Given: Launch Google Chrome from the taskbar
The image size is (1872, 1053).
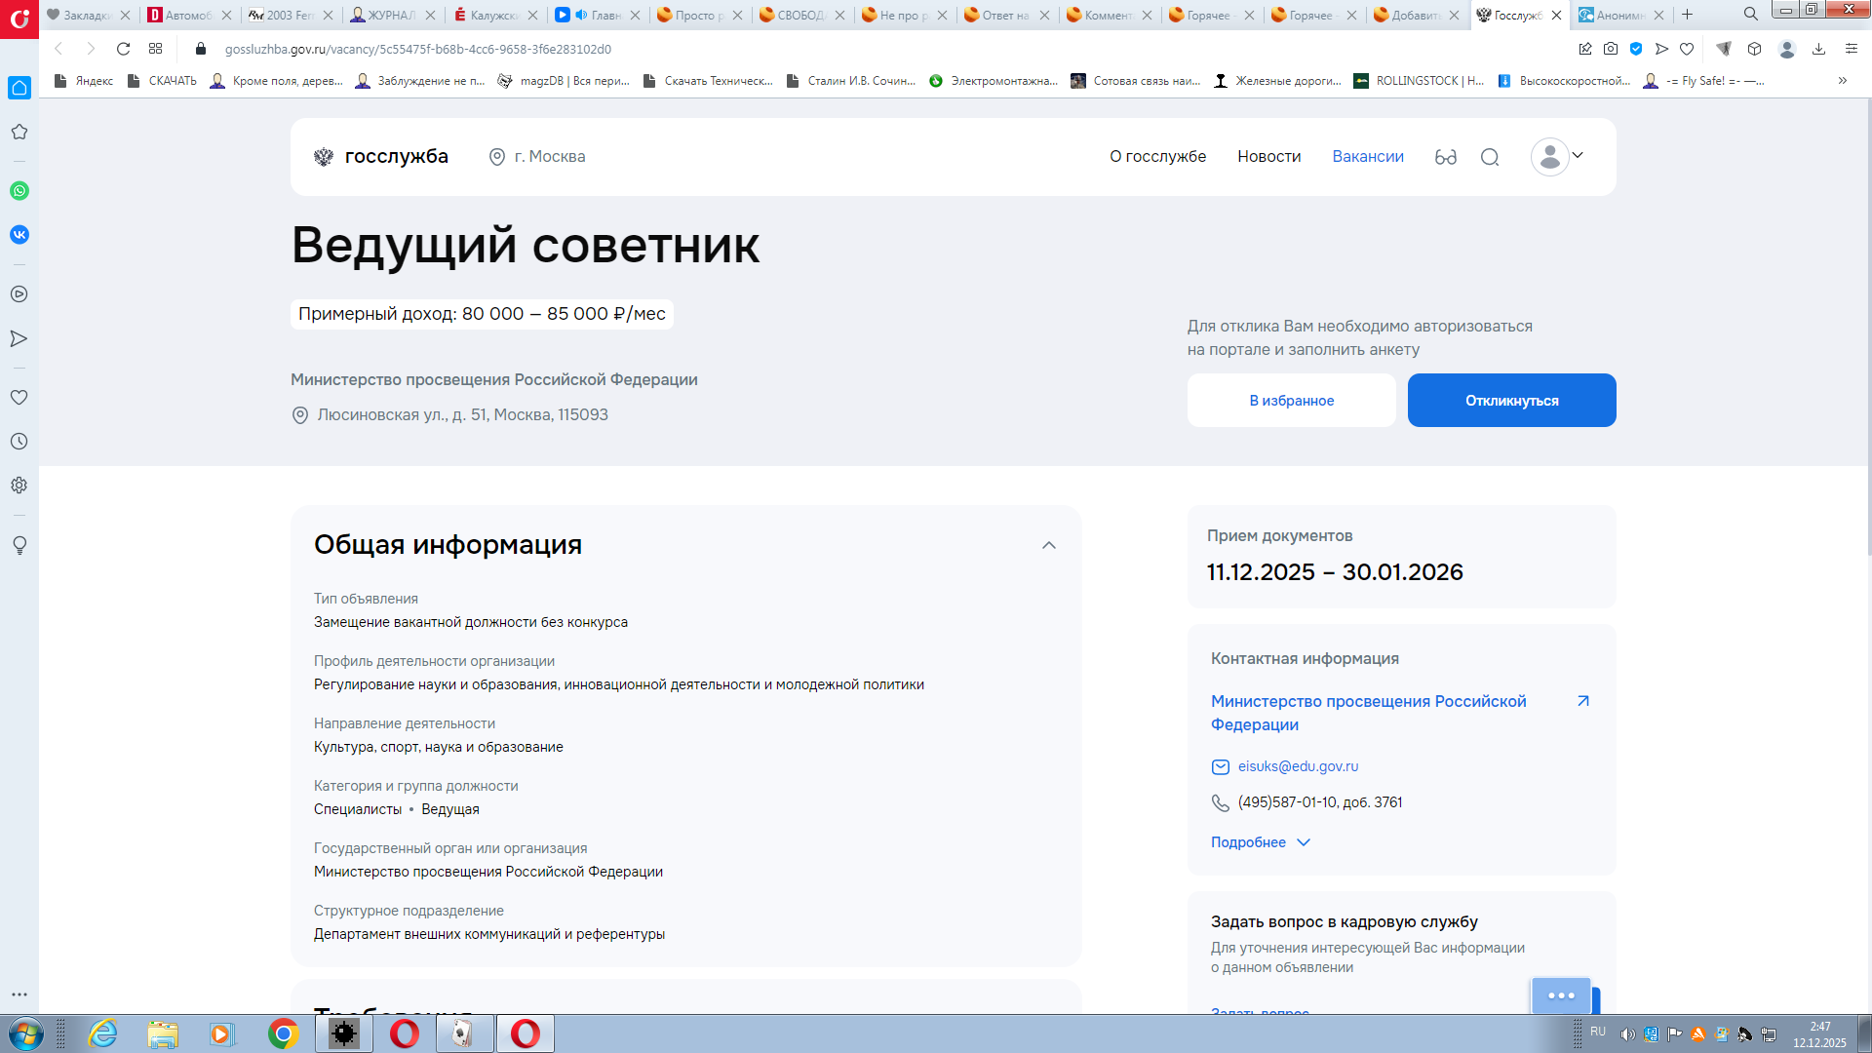Looking at the screenshot, I should point(283,1033).
